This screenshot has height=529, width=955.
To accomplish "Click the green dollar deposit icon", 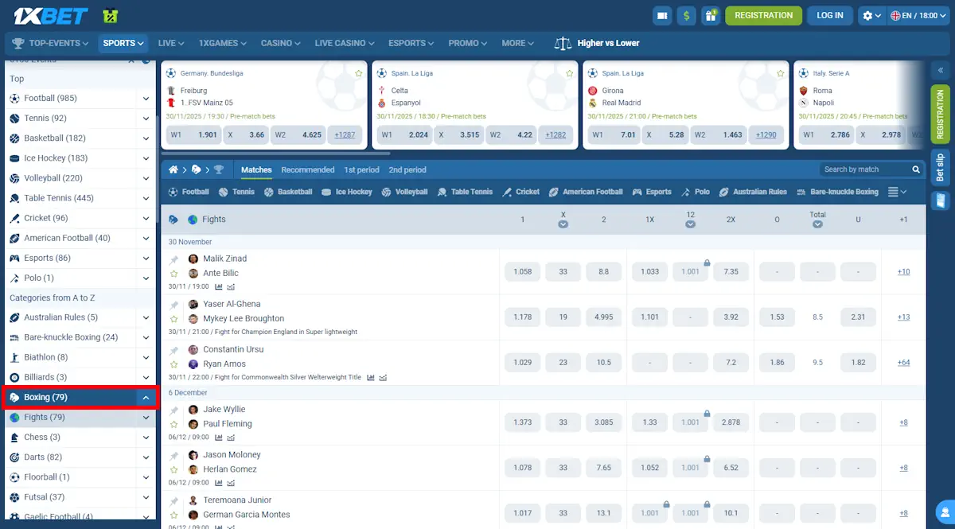I will coord(686,15).
